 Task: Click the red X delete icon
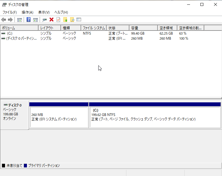(x=52, y=20)
